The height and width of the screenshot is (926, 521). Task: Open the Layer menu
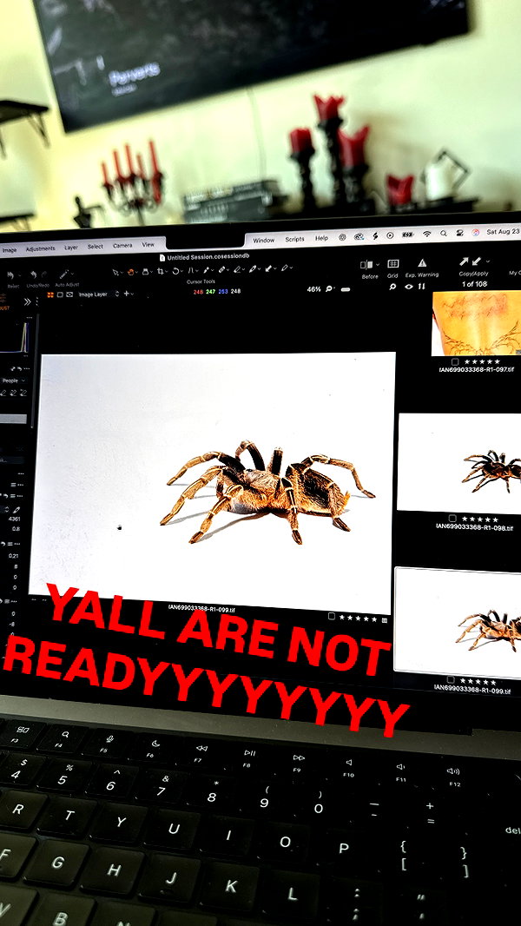[71, 248]
